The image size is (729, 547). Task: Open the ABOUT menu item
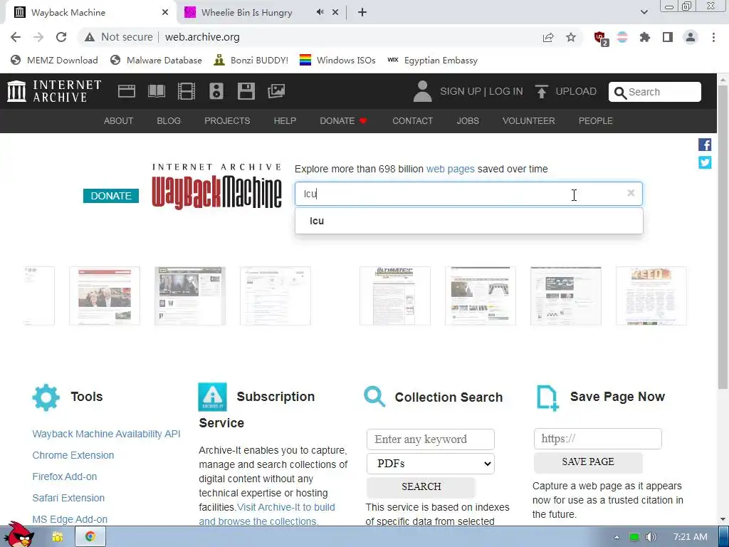click(119, 121)
